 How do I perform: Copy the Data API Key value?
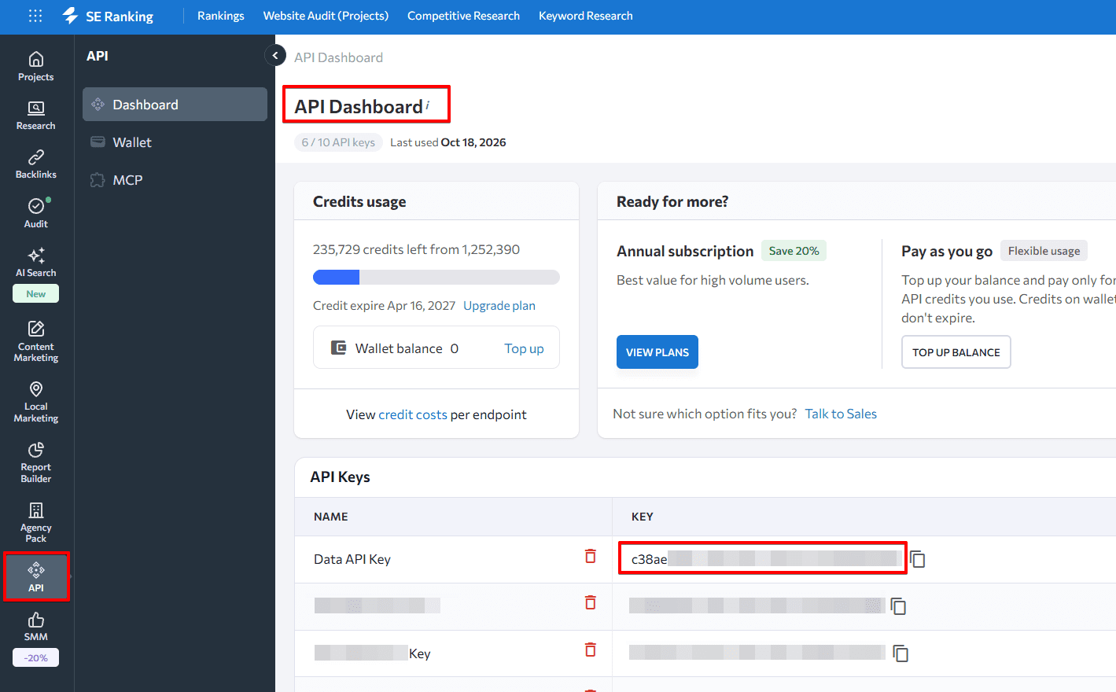click(x=918, y=559)
